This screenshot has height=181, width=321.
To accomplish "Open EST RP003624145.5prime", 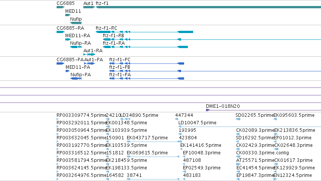I will click(x=81, y=168).
